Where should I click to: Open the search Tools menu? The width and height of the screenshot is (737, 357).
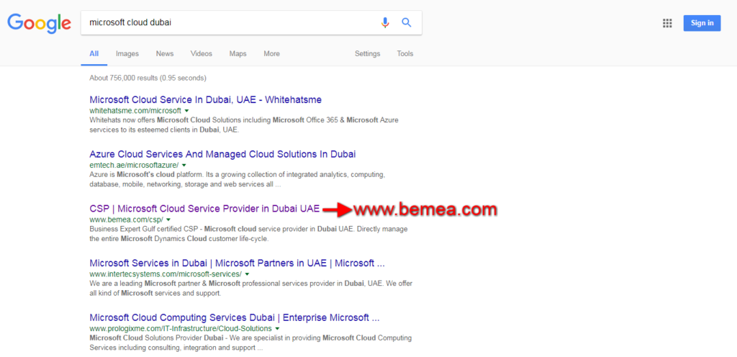[x=405, y=54]
